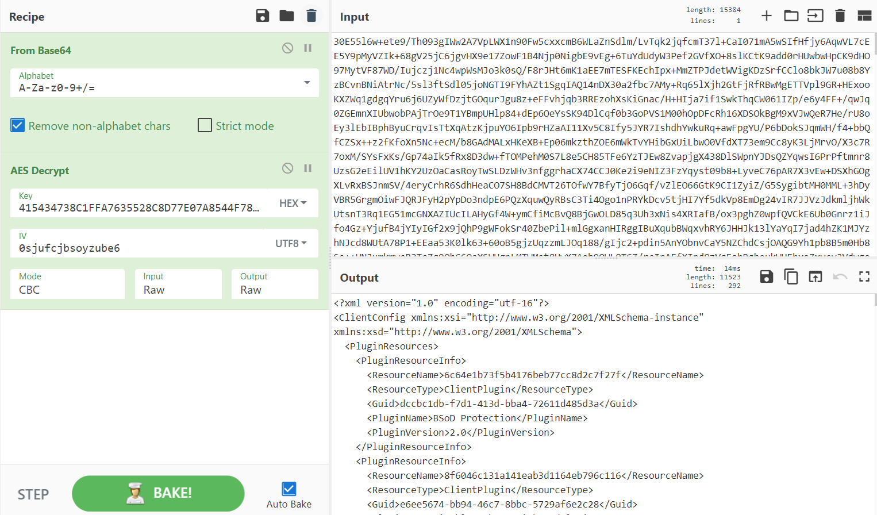This screenshot has width=877, height=515.
Task: Click the Guid e6ee5674 line
Action: coord(502,504)
